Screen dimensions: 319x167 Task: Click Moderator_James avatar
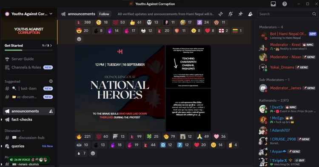pos(263,88)
